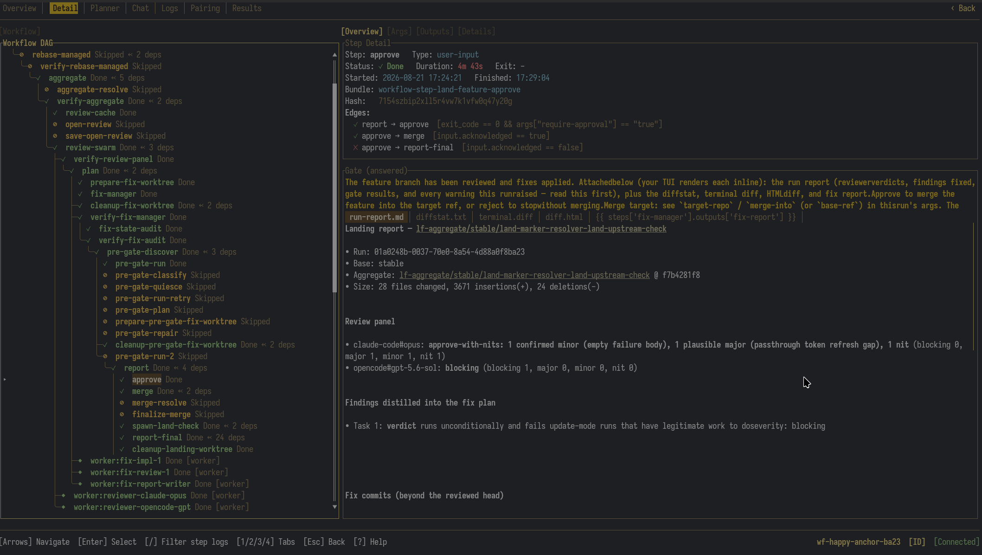Click the pre-gate-quiesce skipped icon
Viewport: 982px width, 555px height.
pyautogui.click(x=105, y=287)
